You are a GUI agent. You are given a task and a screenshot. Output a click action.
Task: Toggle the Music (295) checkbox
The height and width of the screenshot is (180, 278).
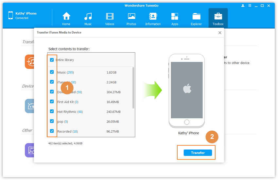coord(52,72)
